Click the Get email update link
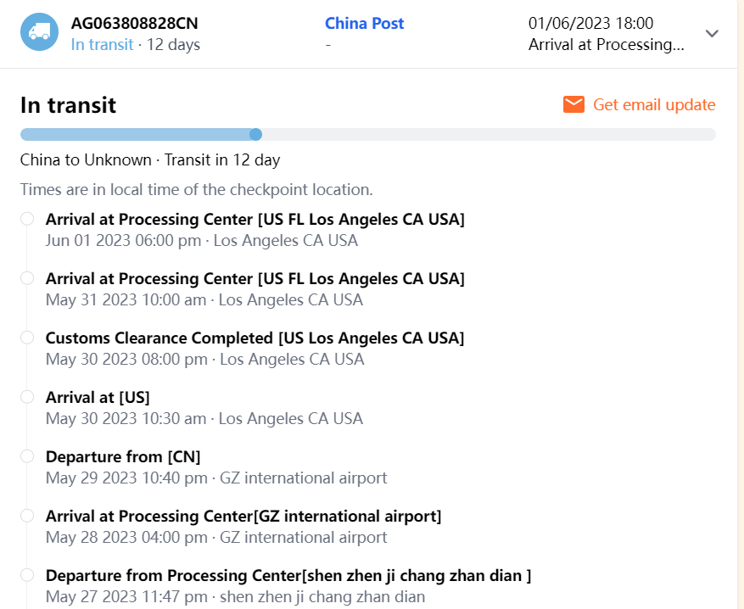The width and height of the screenshot is (744, 609). [x=654, y=104]
